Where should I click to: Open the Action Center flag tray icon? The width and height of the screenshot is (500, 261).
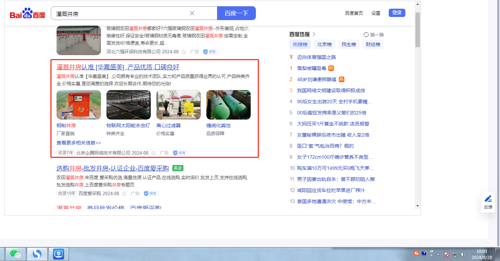[x=447, y=254]
